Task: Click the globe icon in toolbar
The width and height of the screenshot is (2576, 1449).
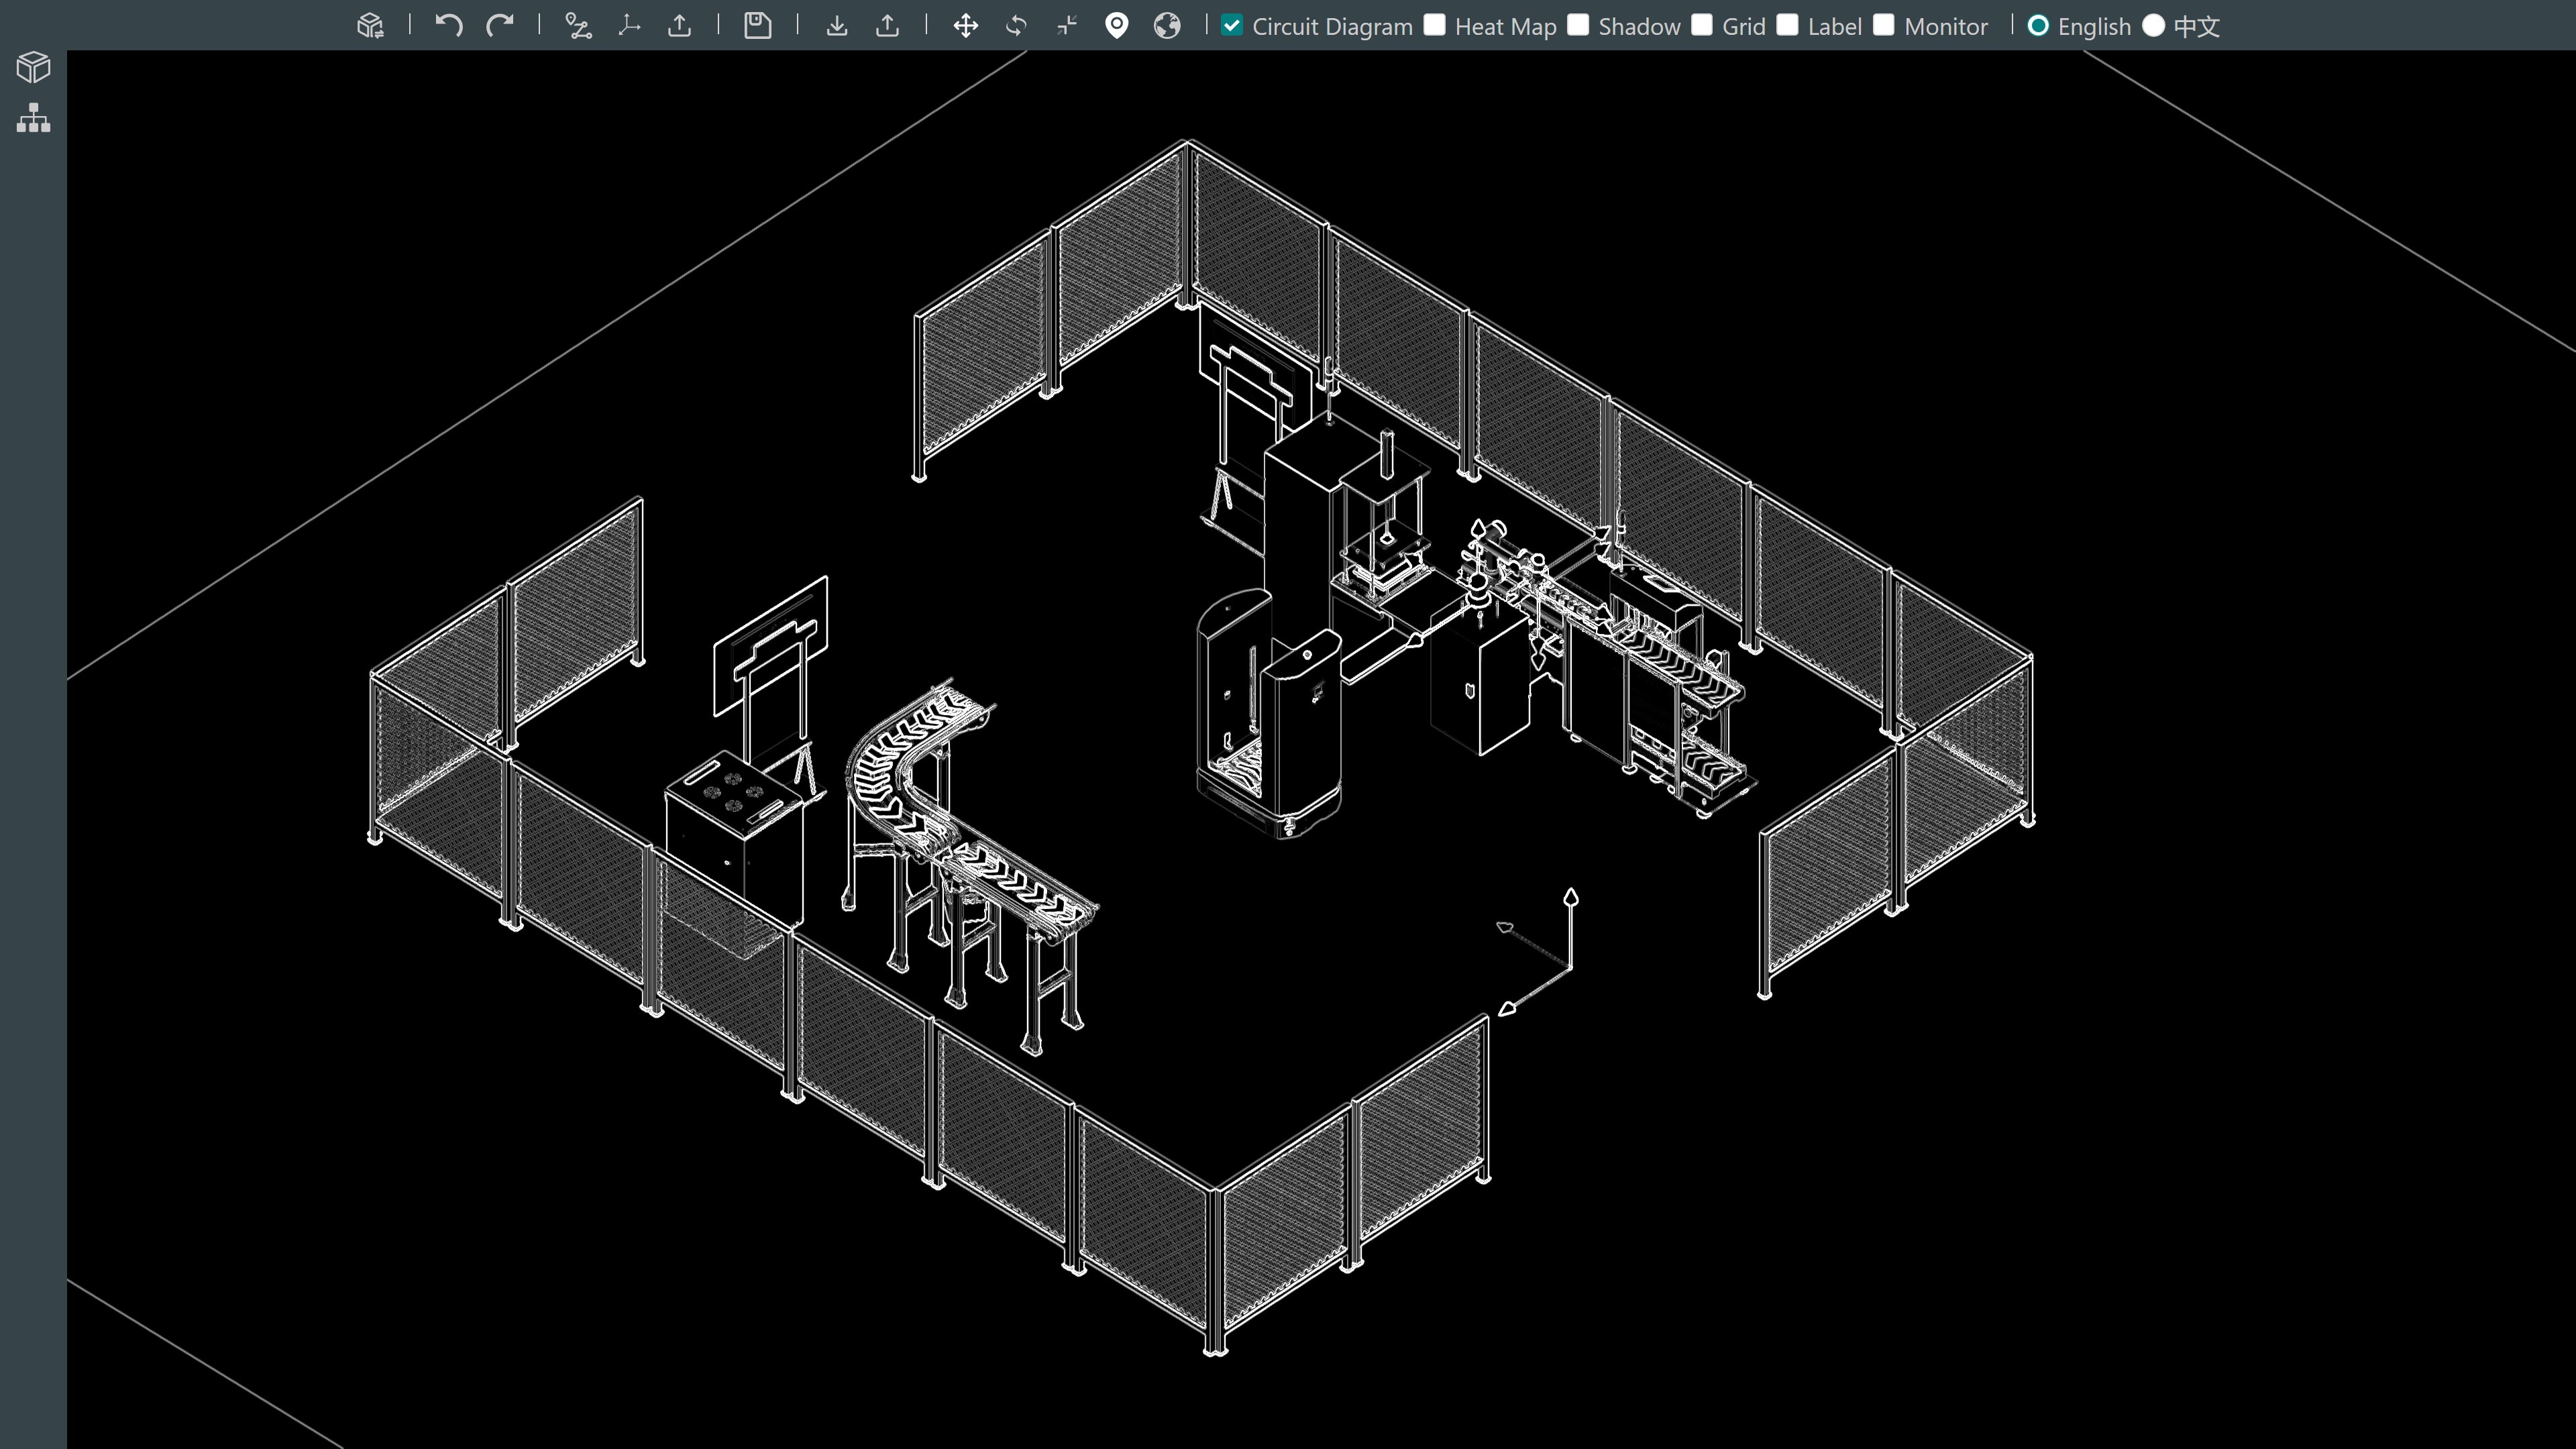Action: tap(1167, 26)
